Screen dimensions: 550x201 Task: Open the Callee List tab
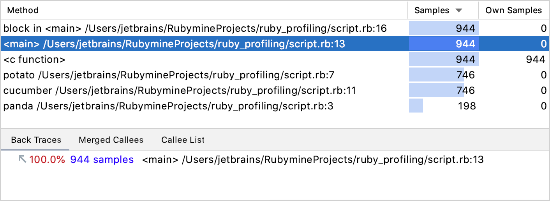tap(183, 140)
